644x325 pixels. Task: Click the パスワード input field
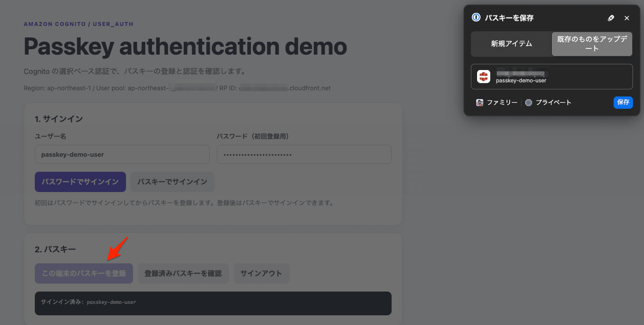pos(304,155)
